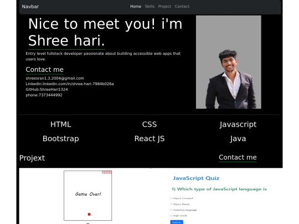Click the Contact me heading above the email
The image size is (299, 224).
click(44, 70)
